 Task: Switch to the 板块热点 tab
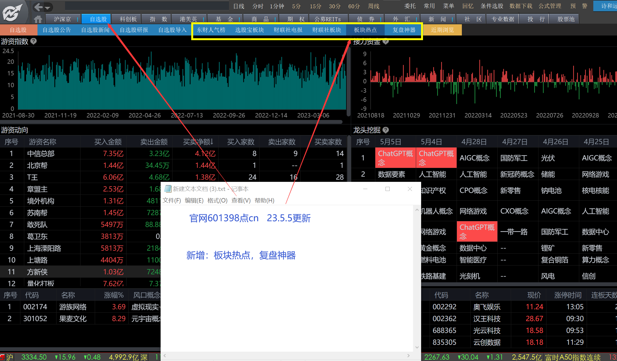pyautogui.click(x=365, y=30)
